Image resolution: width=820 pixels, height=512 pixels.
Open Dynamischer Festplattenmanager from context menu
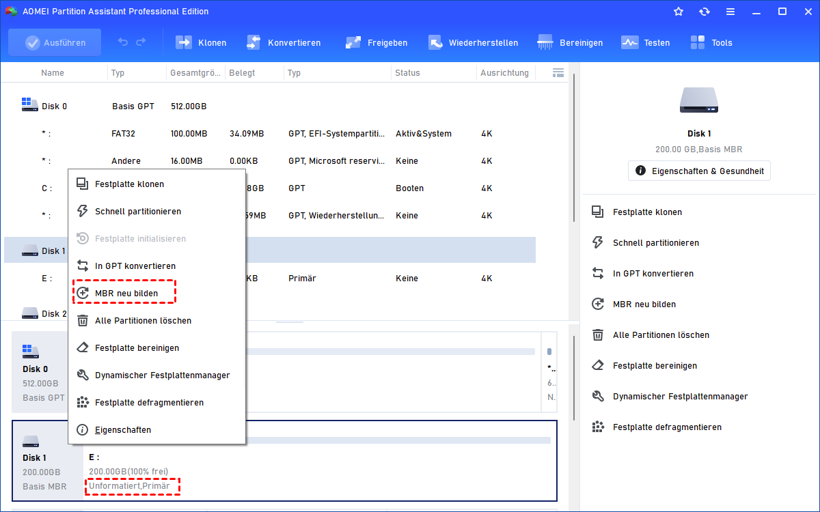(x=156, y=375)
